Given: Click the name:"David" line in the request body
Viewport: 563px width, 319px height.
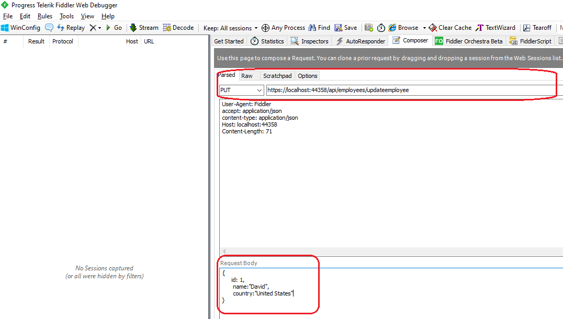Looking at the screenshot, I should [x=251, y=287].
